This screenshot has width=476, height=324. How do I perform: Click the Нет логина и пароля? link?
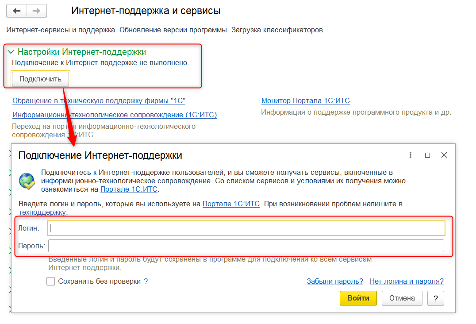point(407,281)
